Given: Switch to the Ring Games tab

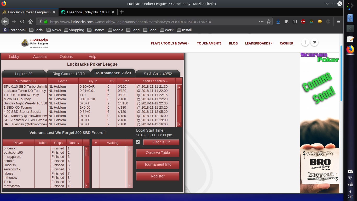Looking at the screenshot, I should (68, 74).
